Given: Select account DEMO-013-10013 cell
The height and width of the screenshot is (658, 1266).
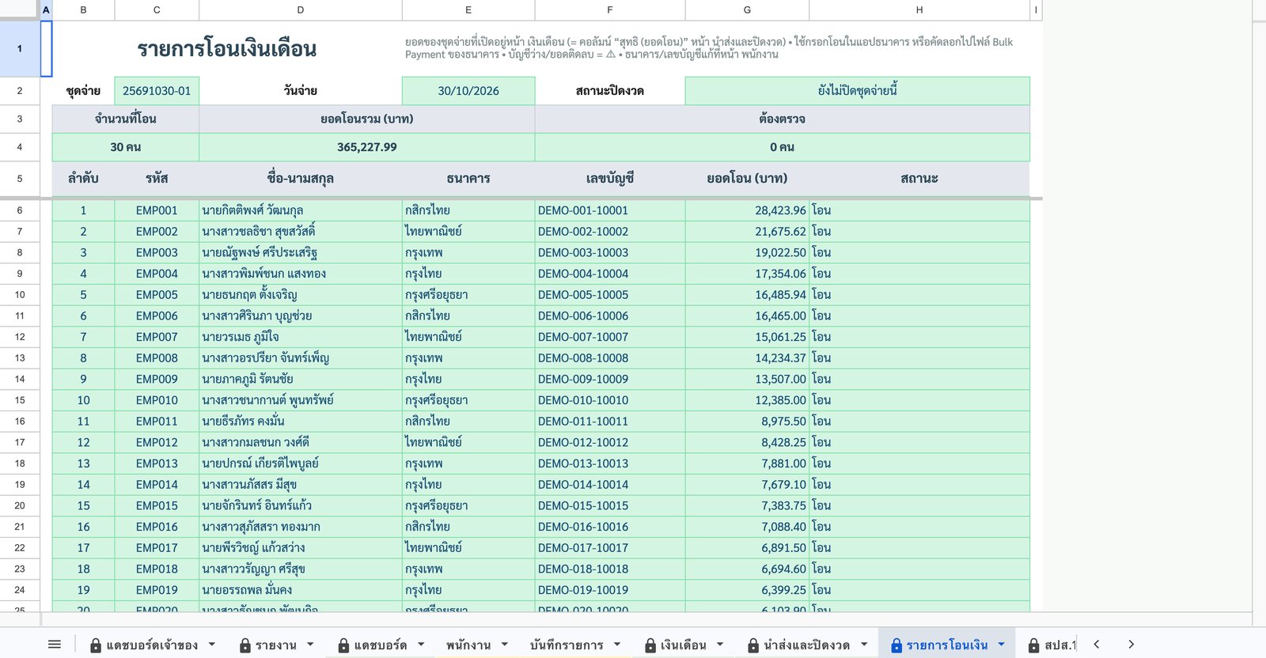Looking at the screenshot, I should pyautogui.click(x=610, y=463).
